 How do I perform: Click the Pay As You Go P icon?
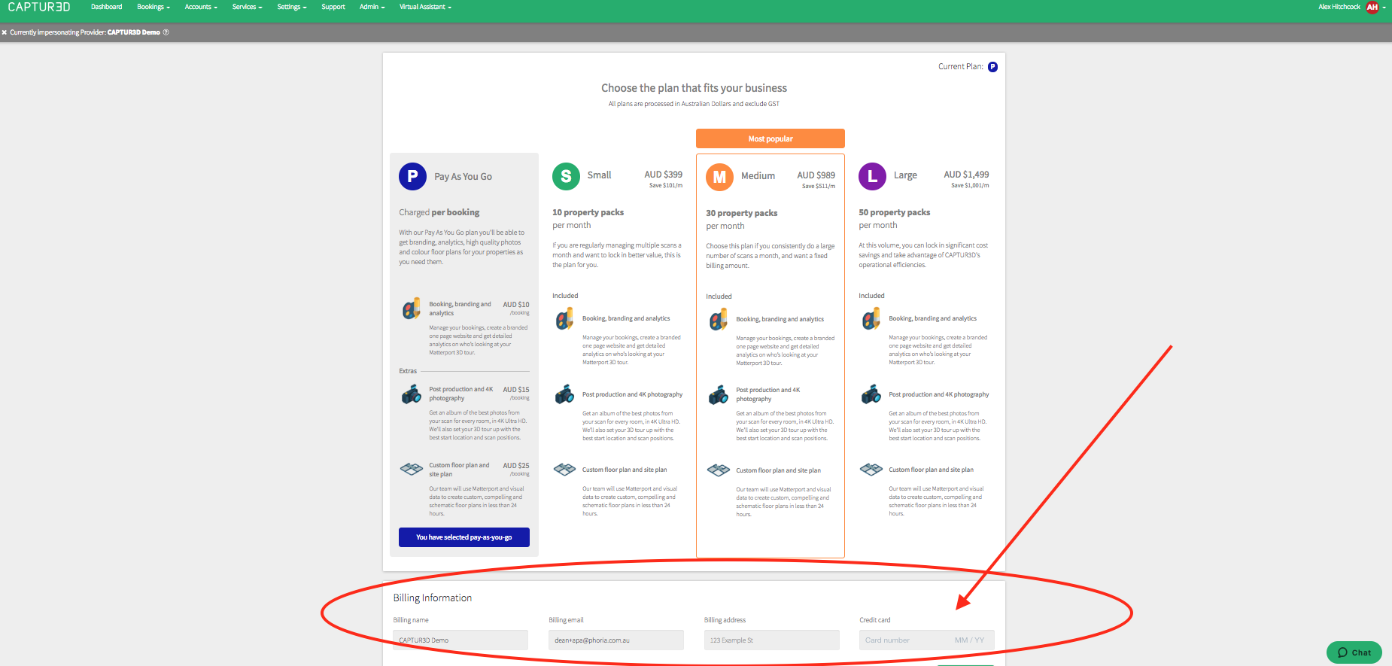point(412,176)
